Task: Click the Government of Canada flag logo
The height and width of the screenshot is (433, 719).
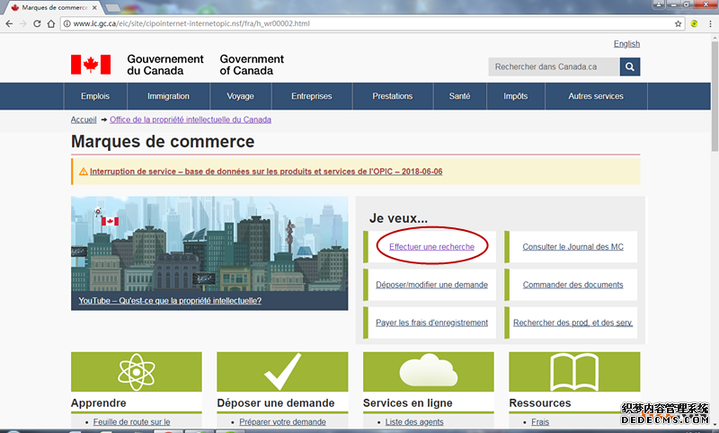Action: pos(91,65)
